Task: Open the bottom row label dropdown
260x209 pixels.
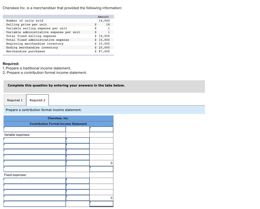Action: 35,204
